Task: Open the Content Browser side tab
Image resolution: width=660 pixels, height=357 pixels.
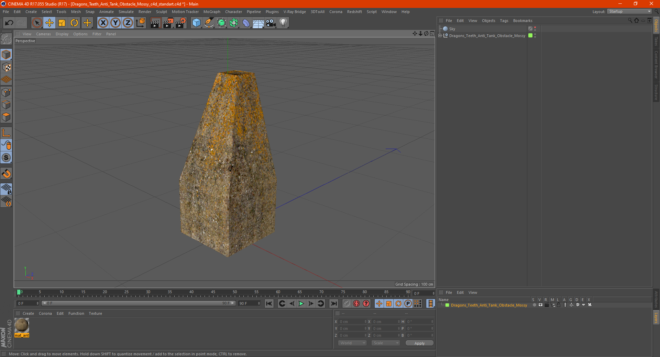Action: coord(656,65)
